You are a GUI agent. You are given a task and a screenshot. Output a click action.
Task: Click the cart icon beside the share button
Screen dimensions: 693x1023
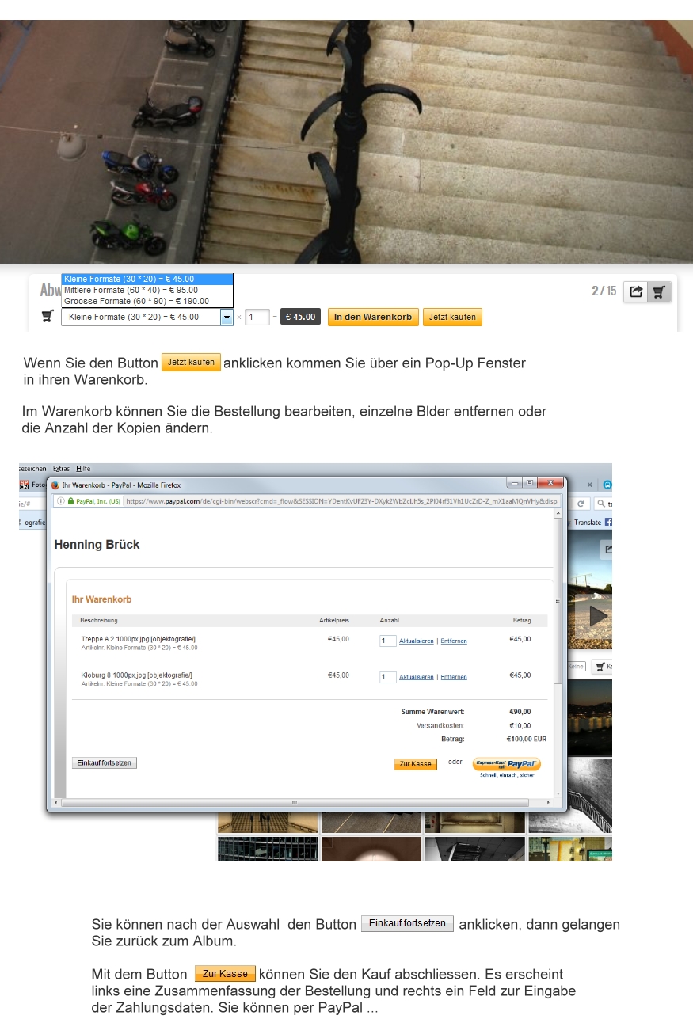(658, 291)
